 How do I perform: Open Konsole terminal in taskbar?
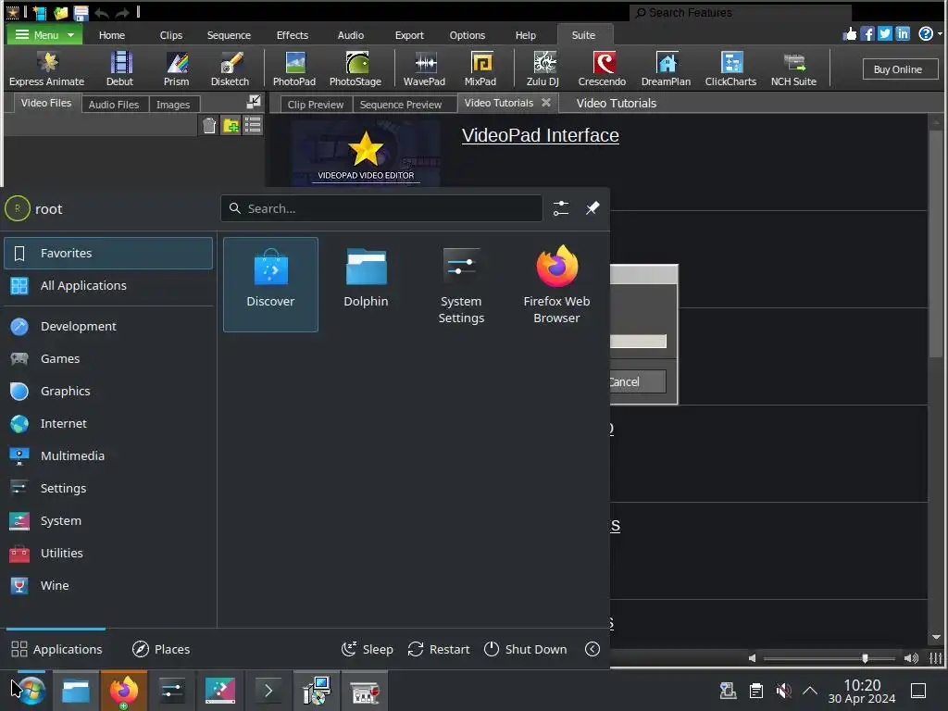(x=268, y=691)
